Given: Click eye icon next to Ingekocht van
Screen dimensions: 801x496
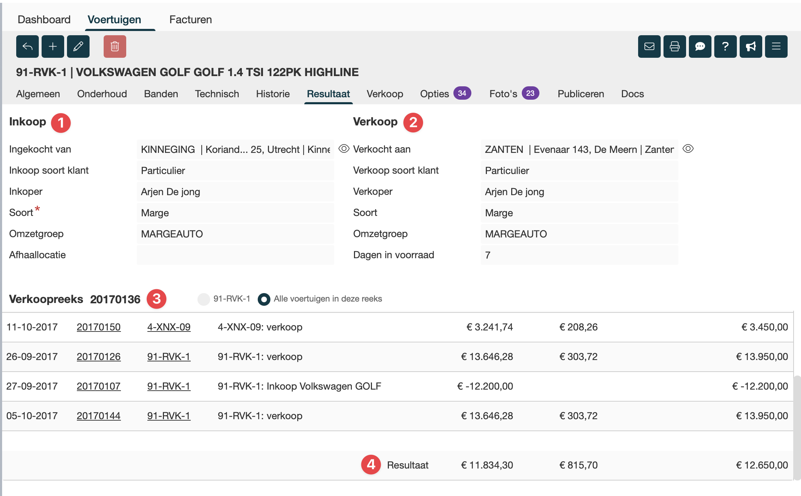Looking at the screenshot, I should tap(344, 149).
